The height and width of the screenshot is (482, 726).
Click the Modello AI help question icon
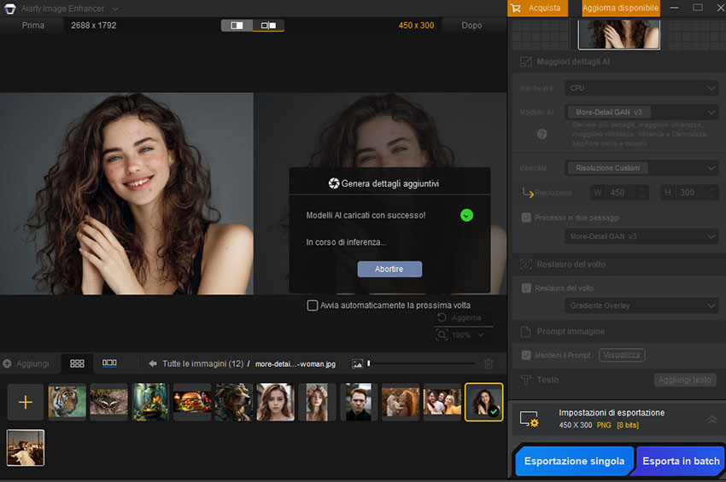(542, 134)
